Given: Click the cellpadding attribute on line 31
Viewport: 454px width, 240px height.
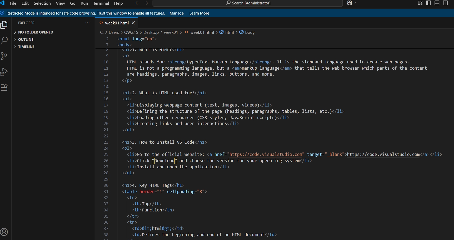Looking at the screenshot, I should tap(181, 191).
